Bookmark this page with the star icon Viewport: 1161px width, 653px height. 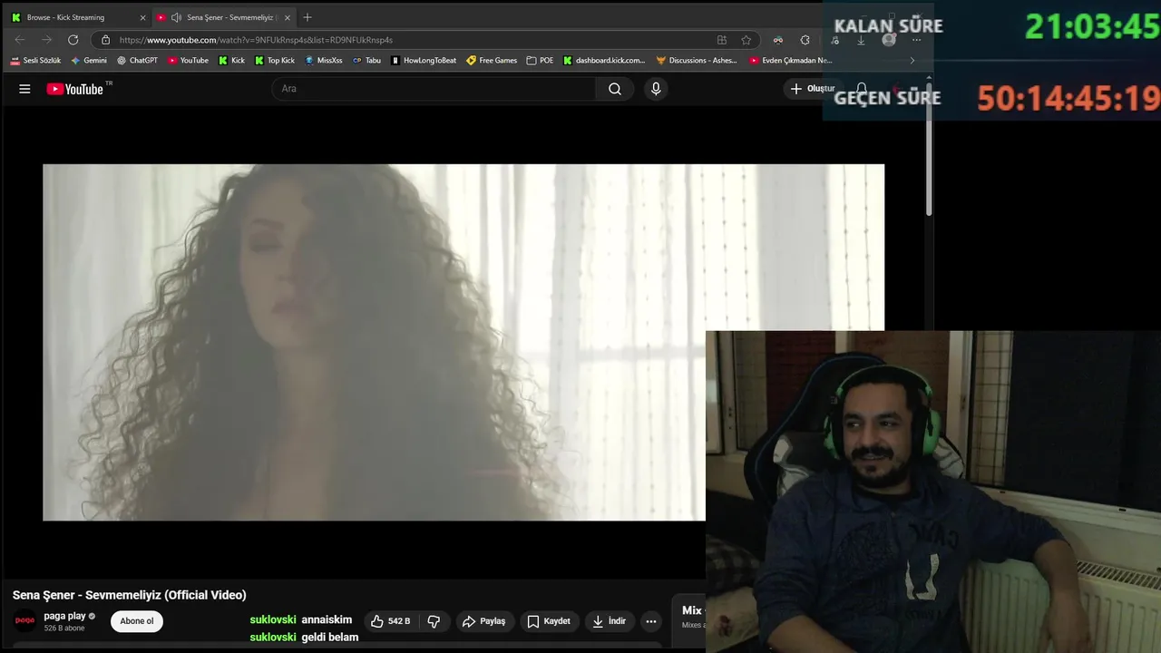click(x=746, y=40)
